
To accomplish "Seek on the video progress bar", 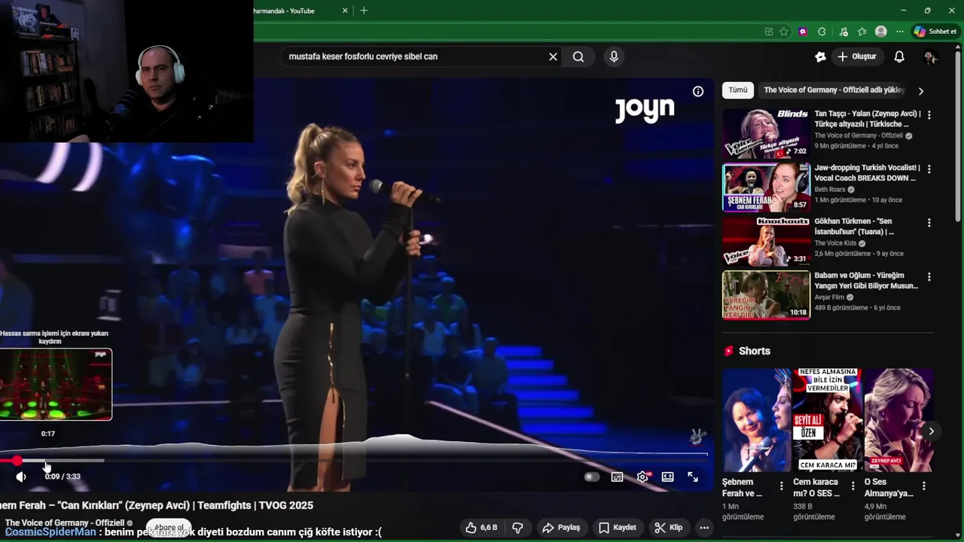I will click(x=354, y=460).
